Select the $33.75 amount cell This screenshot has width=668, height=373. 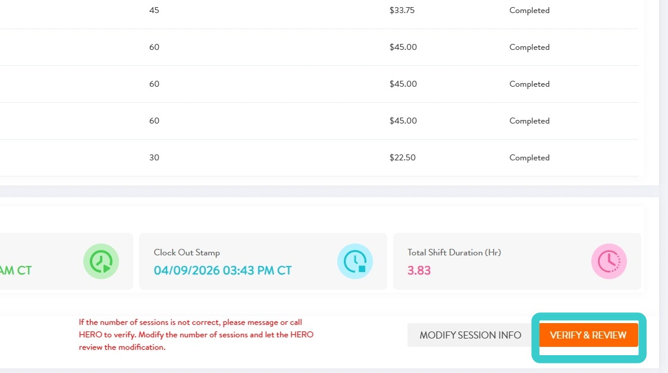click(403, 10)
